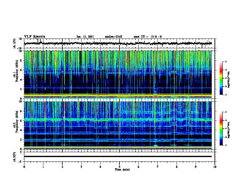
Task: Click the time axis tick label "8"
Action: click(x=177, y=167)
